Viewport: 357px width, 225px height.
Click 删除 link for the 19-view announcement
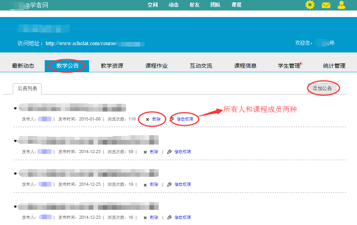click(x=154, y=185)
